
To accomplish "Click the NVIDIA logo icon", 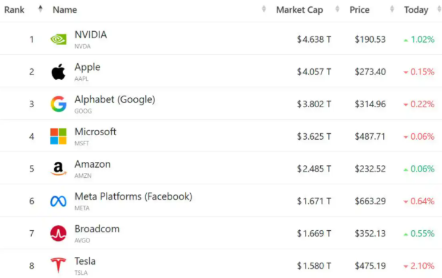I will pyautogui.click(x=58, y=40).
